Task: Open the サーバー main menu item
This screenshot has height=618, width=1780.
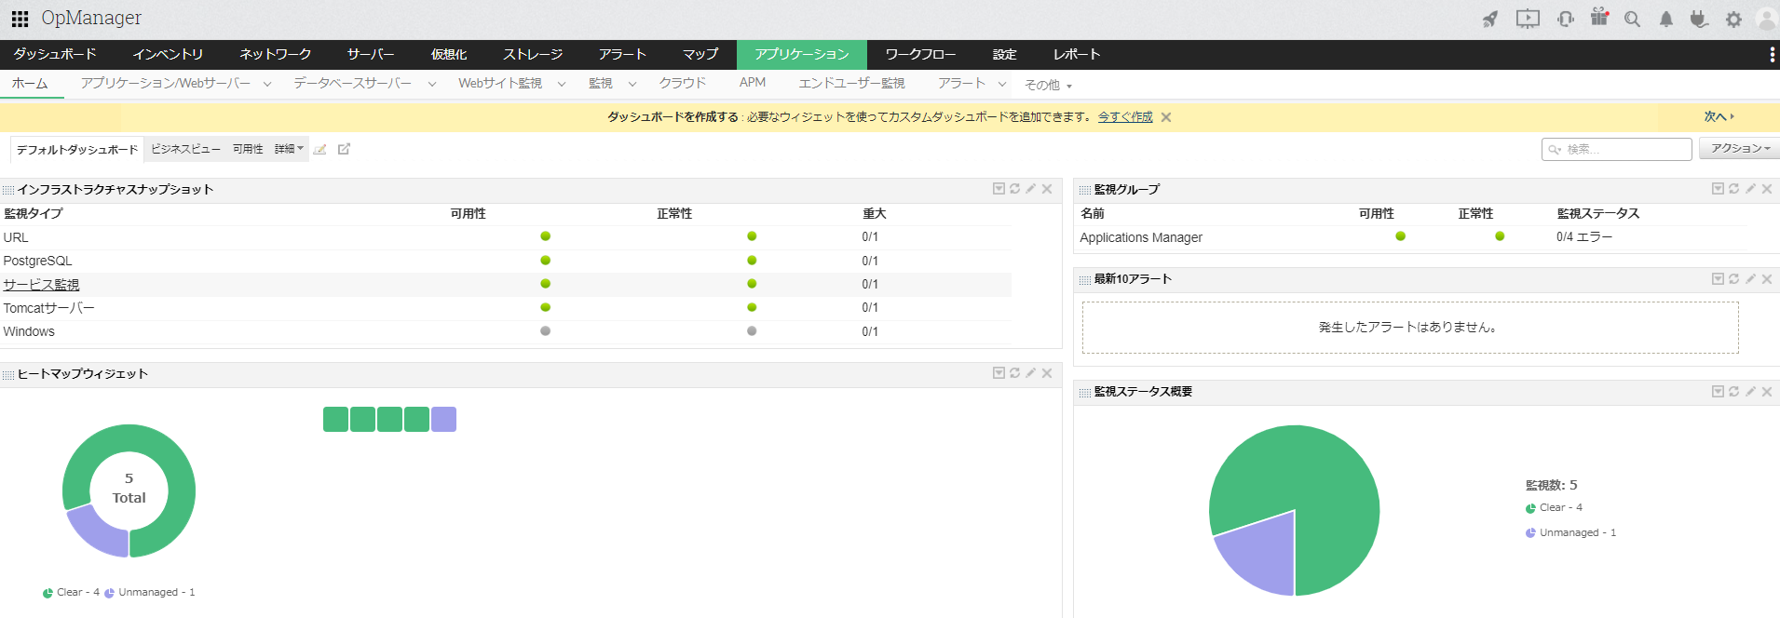Action: coord(370,55)
